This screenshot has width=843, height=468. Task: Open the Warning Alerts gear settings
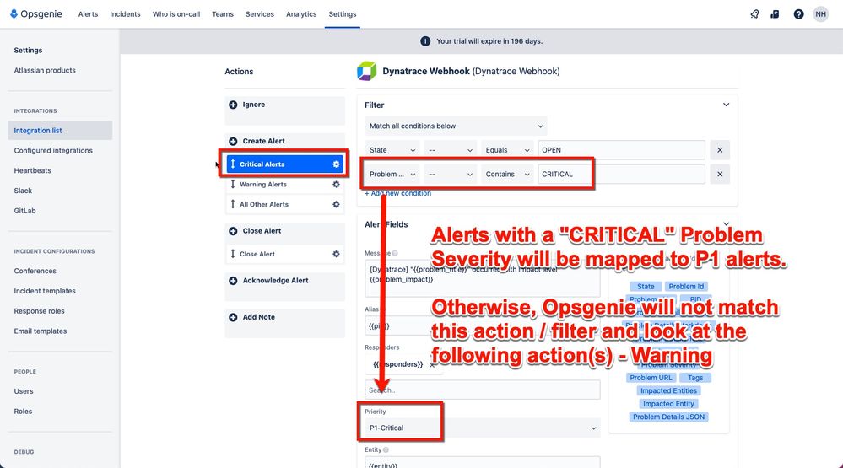pyautogui.click(x=336, y=185)
